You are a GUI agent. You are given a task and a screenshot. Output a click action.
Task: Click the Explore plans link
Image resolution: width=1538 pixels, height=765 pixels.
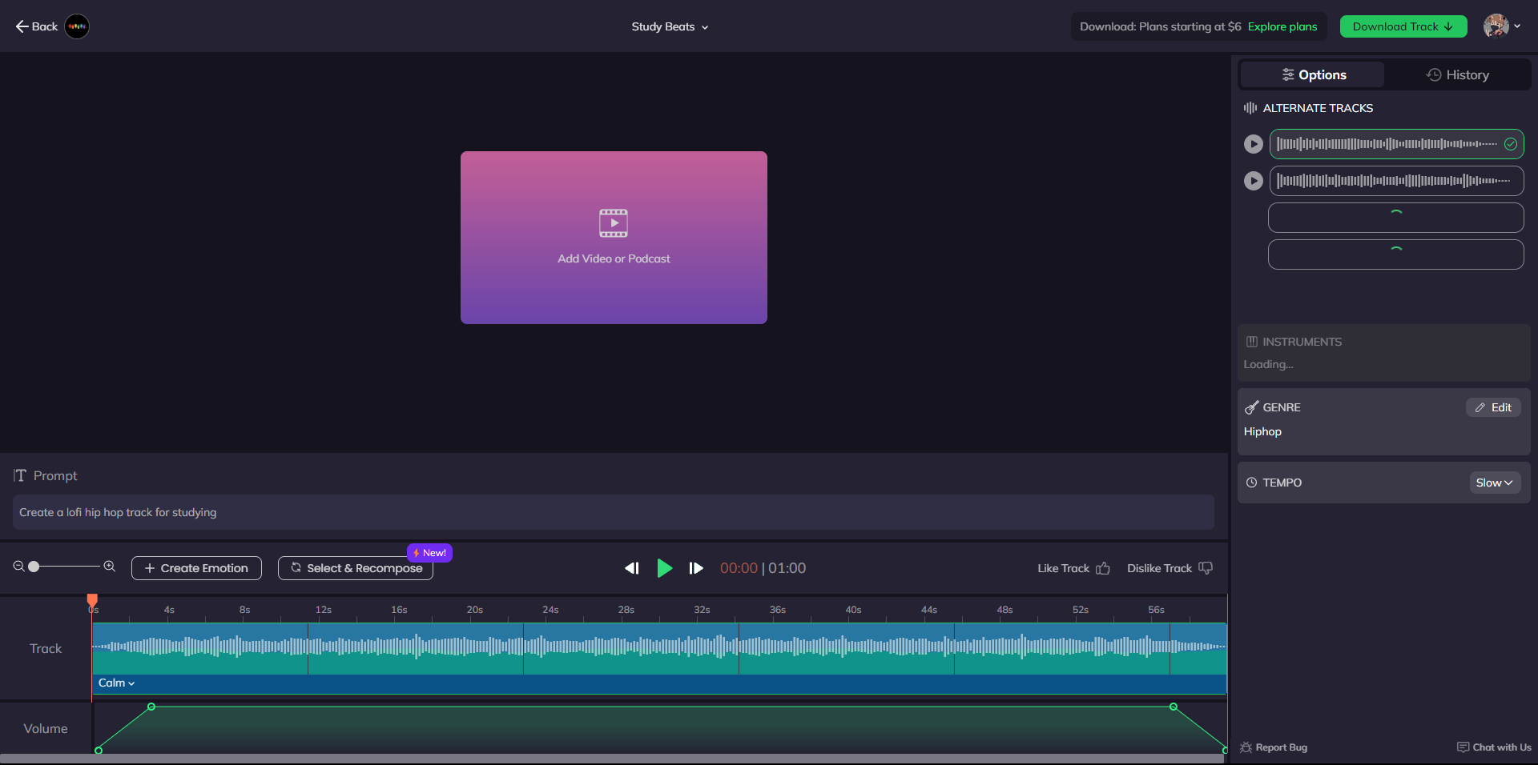1282,26
